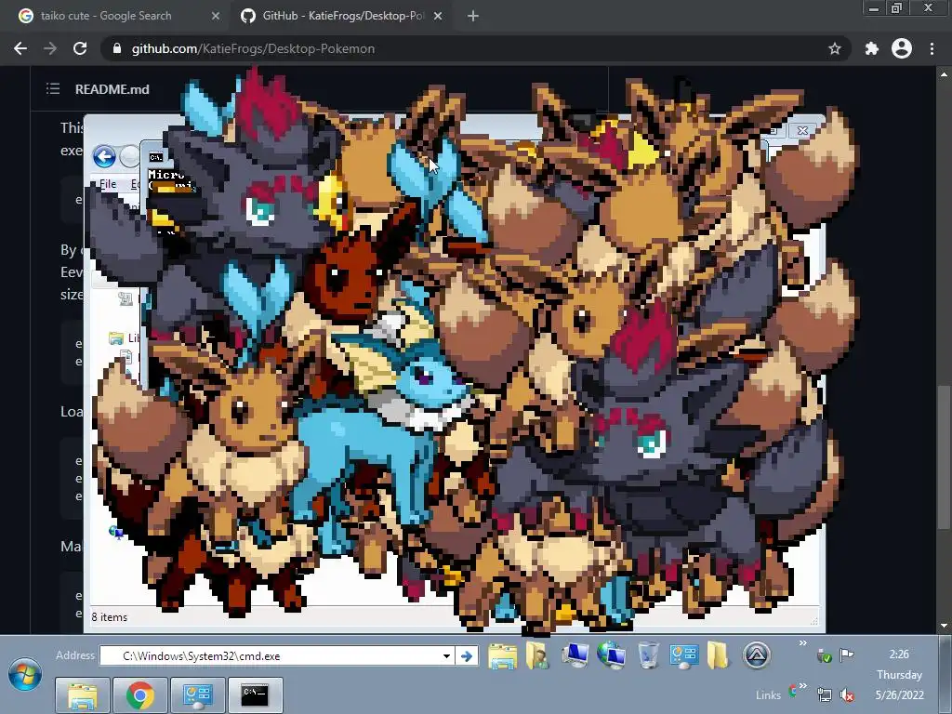The width and height of the screenshot is (952, 714).
Task: Click Safely Remove Hardware tray icon
Action: tap(825, 655)
